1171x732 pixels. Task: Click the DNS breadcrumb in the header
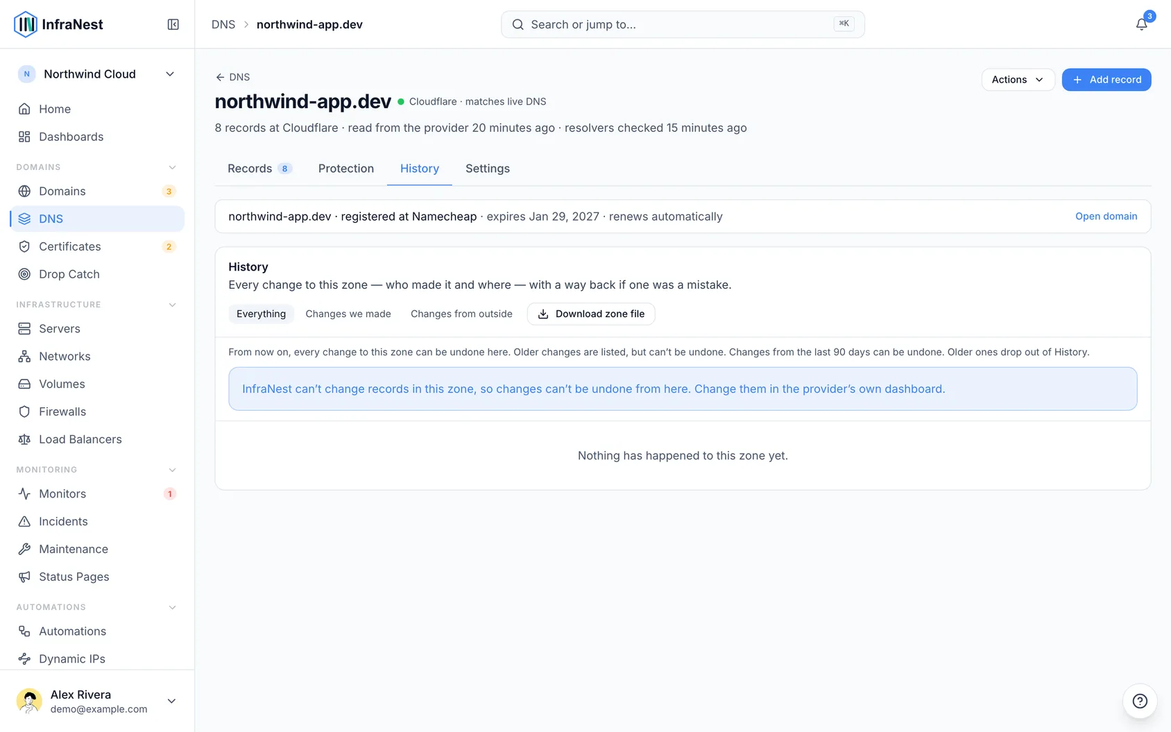[x=223, y=24]
